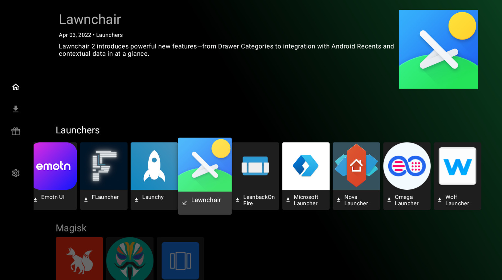Click the Magisk category heading
This screenshot has height=280, width=502.
pyautogui.click(x=71, y=228)
